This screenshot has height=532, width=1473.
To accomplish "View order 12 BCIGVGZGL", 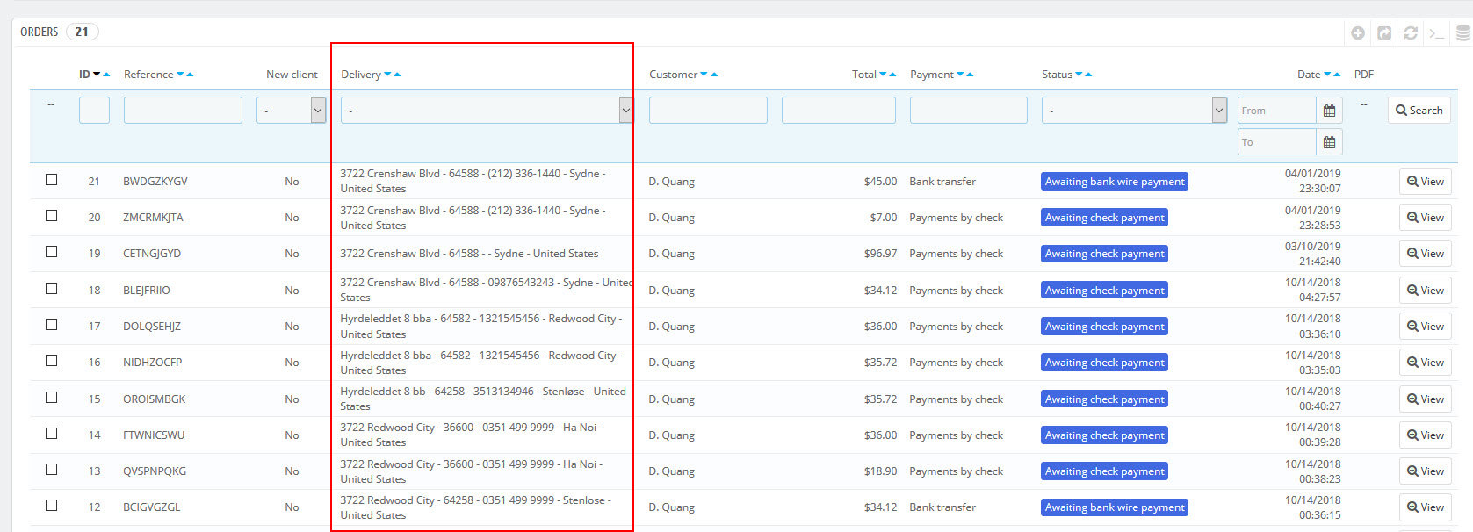I will tap(1425, 507).
